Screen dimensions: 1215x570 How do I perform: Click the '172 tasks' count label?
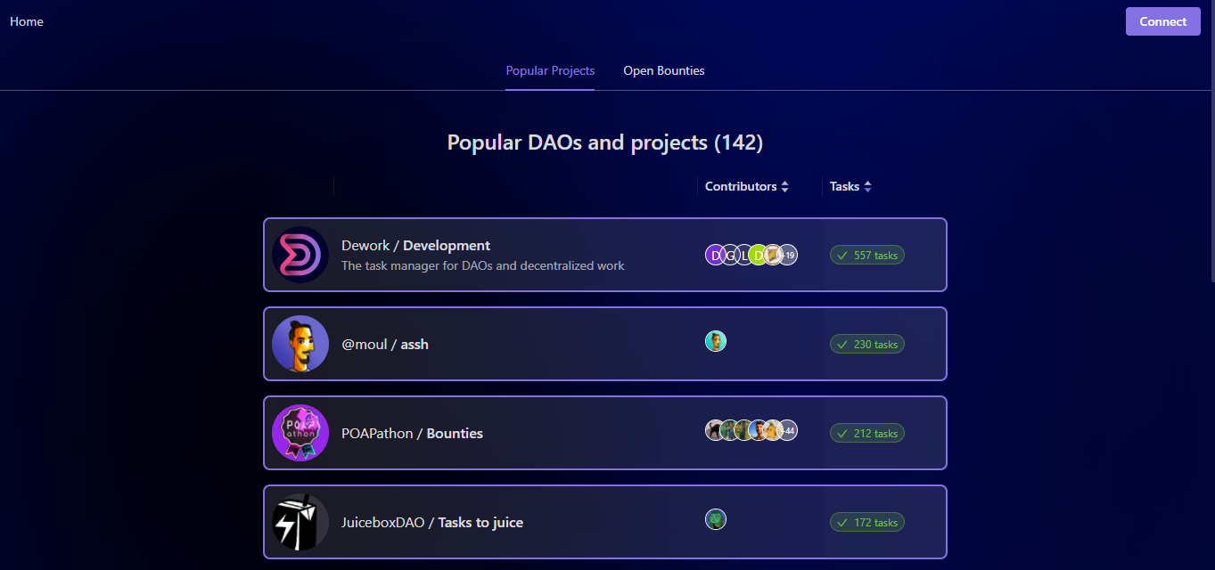(x=875, y=523)
